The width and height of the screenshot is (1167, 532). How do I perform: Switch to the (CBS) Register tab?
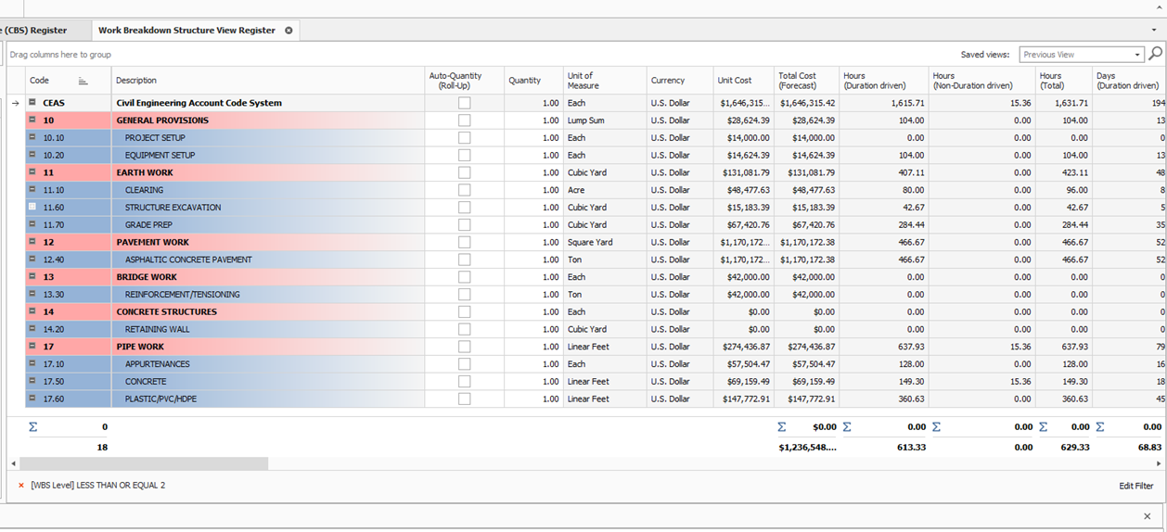[35, 31]
